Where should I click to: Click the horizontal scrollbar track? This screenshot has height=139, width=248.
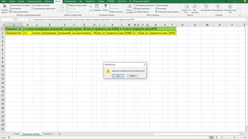click(198, 134)
